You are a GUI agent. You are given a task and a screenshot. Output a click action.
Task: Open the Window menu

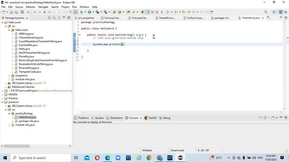tap(84, 7)
